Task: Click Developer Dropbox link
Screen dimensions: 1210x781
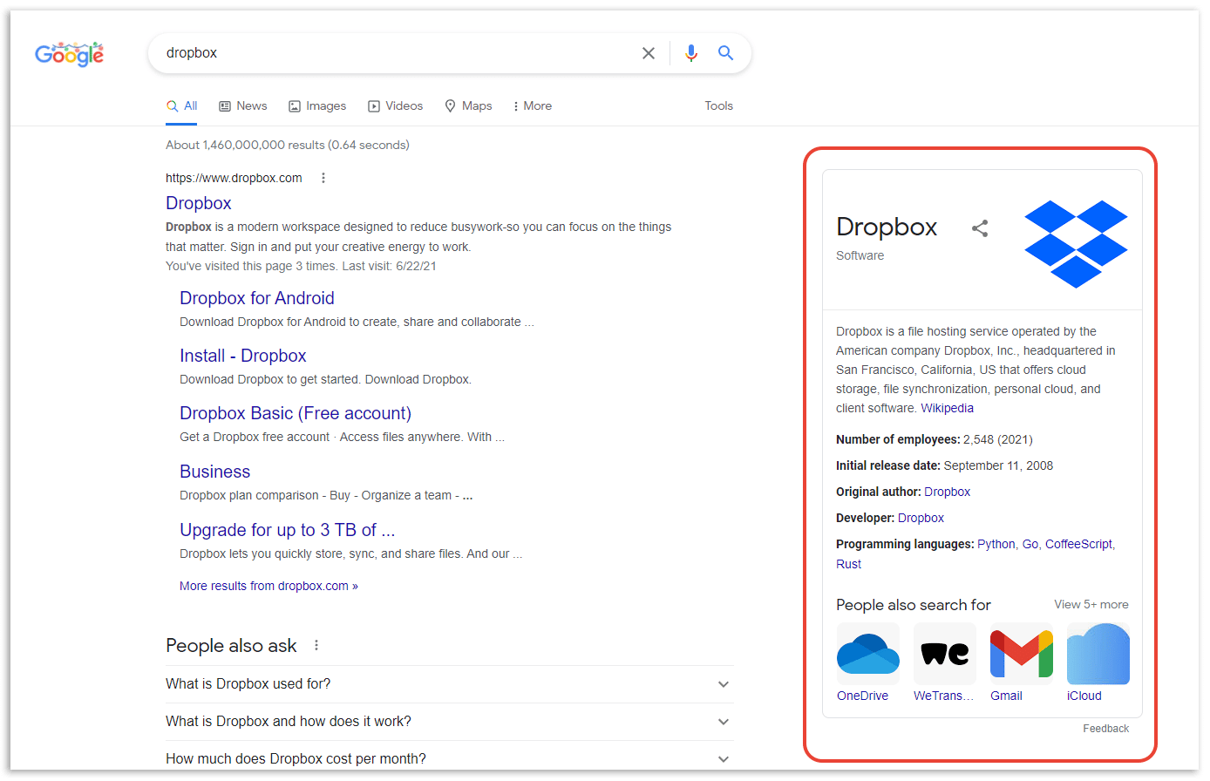Action: (x=921, y=518)
